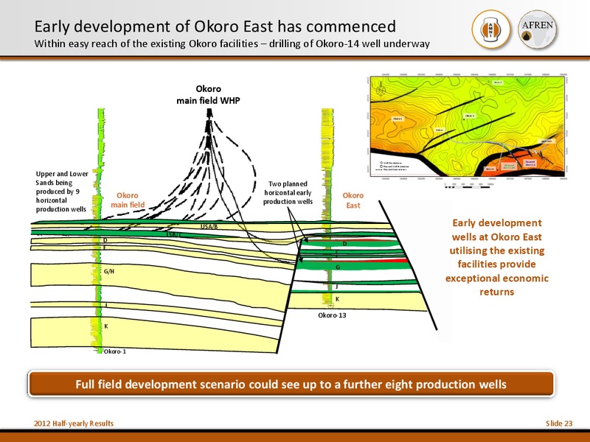590x442 pixels.
Task: Select the slide title about Okoro East
Action: click(215, 27)
